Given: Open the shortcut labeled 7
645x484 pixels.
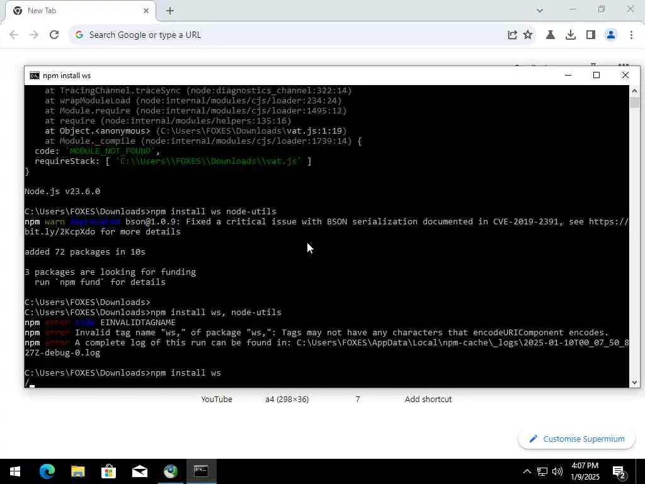Looking at the screenshot, I should pyautogui.click(x=358, y=399).
